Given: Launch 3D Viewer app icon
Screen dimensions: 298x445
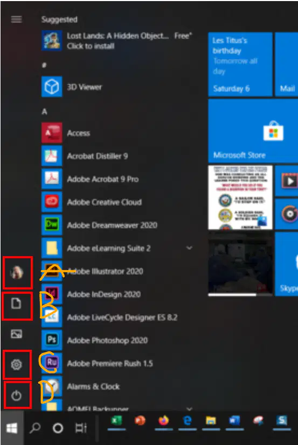Looking at the screenshot, I should tap(52, 87).
